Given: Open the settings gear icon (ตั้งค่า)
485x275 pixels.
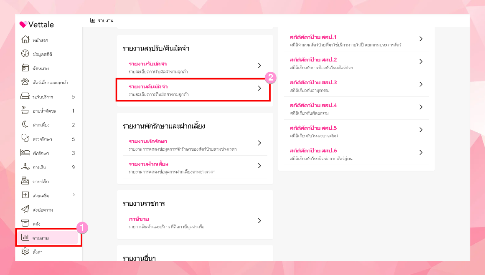Looking at the screenshot, I should pyautogui.click(x=25, y=252).
